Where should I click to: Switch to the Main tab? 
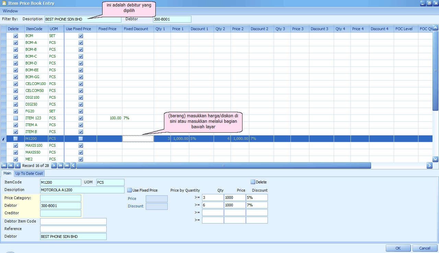(7, 173)
